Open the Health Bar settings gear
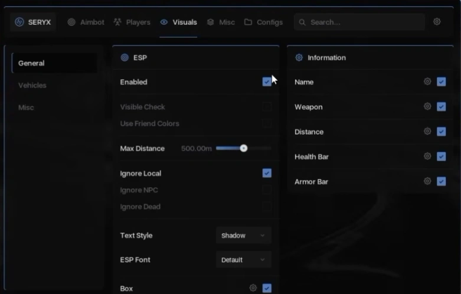The image size is (461, 294). pos(427,156)
